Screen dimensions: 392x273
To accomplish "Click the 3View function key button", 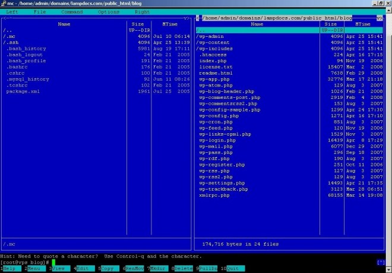I will click(x=60, y=268).
